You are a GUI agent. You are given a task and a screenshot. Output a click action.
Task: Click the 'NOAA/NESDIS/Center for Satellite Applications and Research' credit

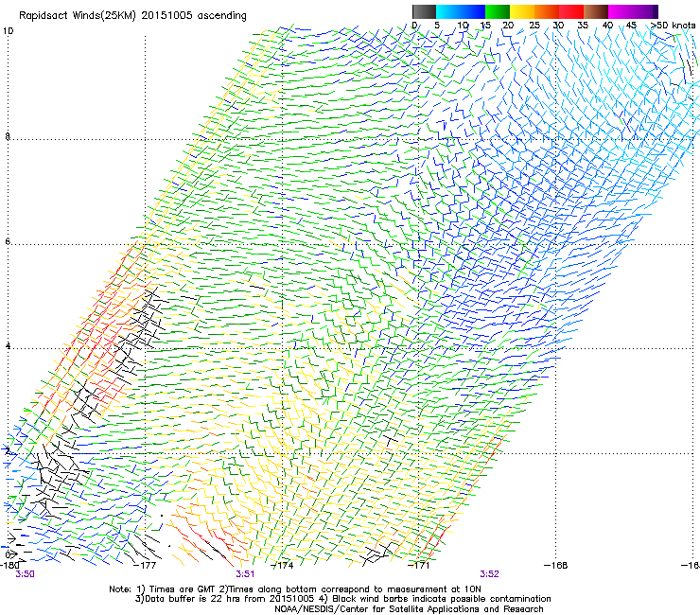(x=409, y=609)
